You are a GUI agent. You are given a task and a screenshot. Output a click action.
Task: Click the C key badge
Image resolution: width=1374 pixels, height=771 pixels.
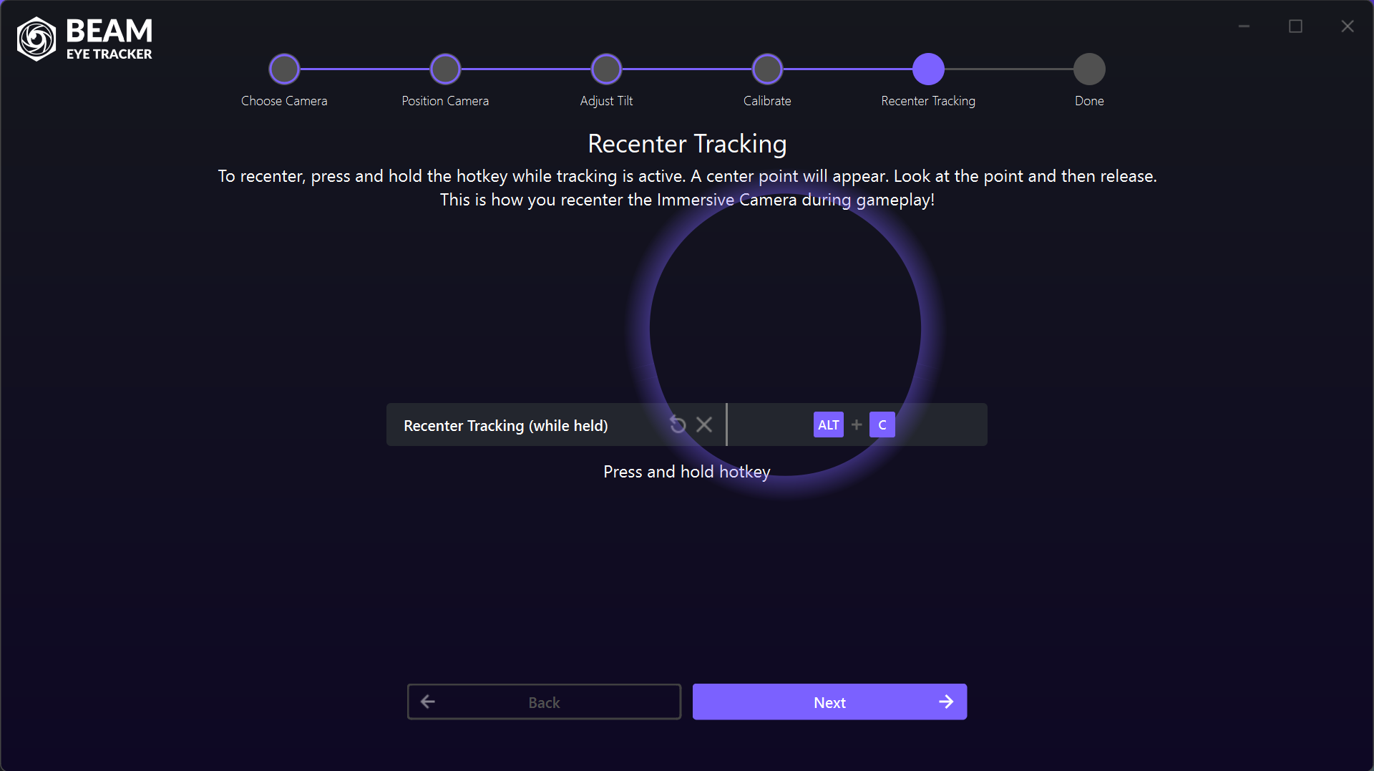point(882,425)
